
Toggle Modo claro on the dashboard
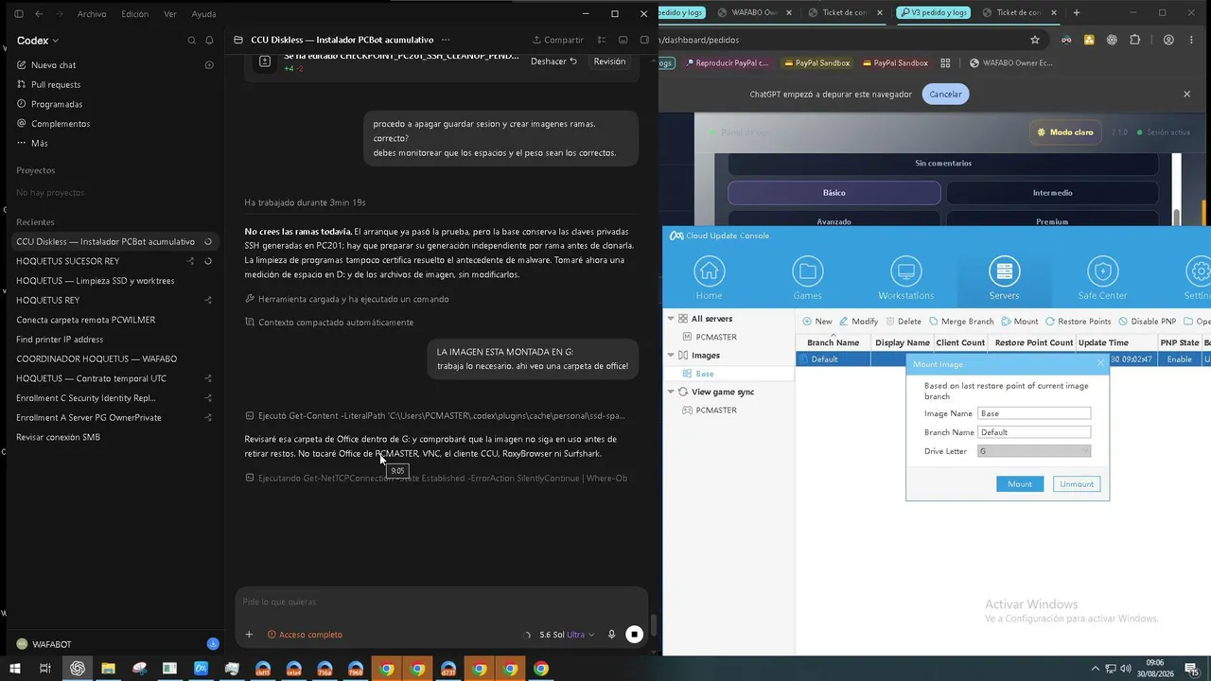click(x=1064, y=132)
